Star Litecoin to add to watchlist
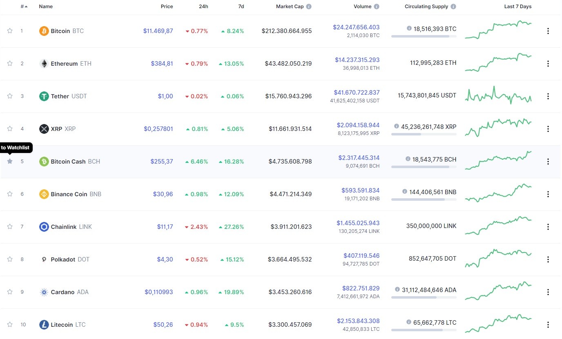Screen dimensions: 562x339 [10, 325]
